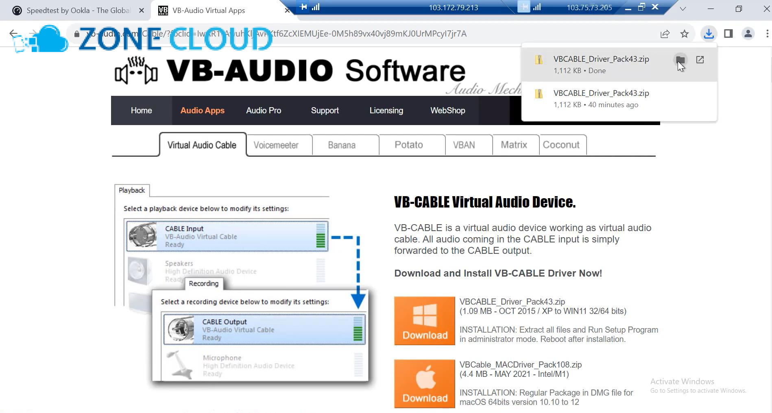Open completed download via external link icon
The image size is (772, 413).
(700, 59)
